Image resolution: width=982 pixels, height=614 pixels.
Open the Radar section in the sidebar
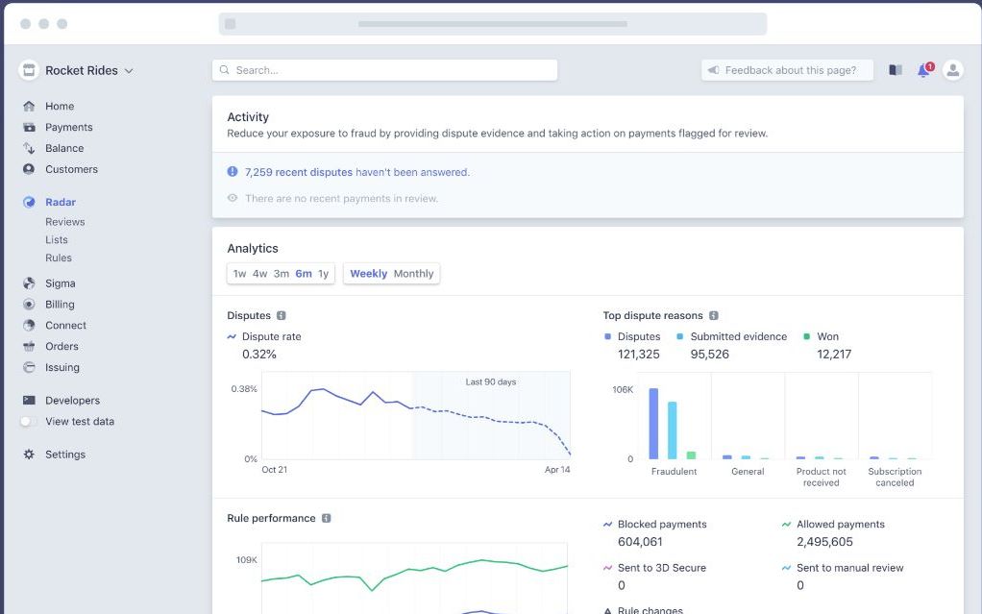(x=60, y=202)
